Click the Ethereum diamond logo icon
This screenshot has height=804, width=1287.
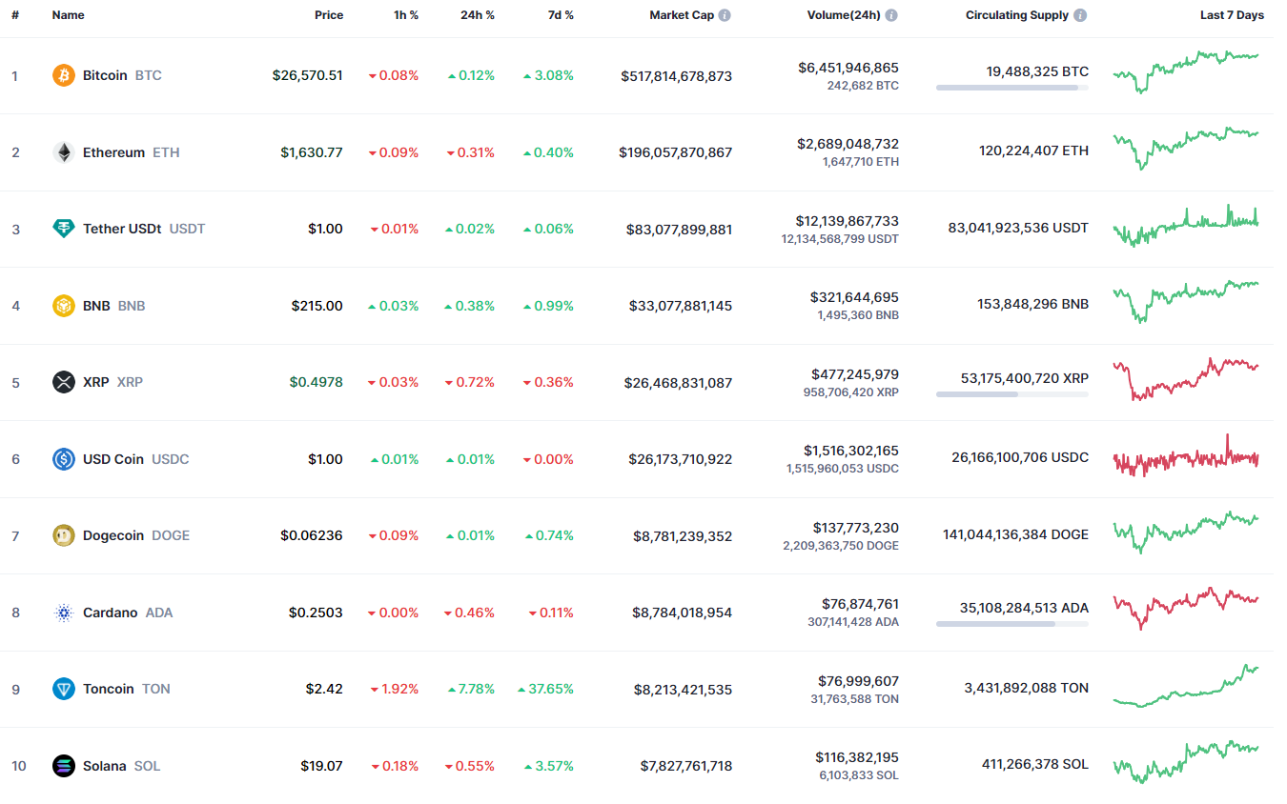(64, 152)
